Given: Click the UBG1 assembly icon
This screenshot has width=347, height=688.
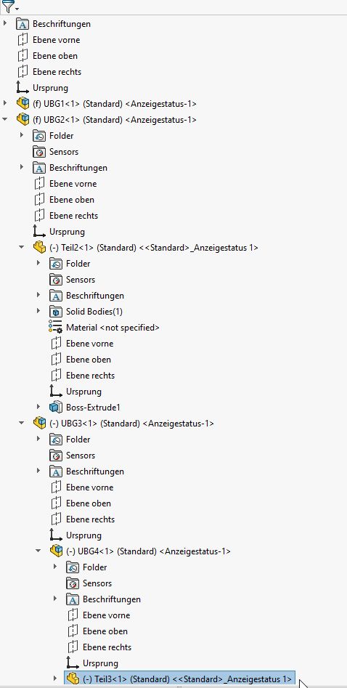Looking at the screenshot, I should 23,104.
